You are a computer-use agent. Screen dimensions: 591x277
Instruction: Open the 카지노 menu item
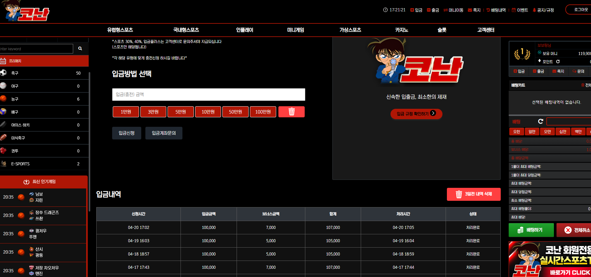[x=401, y=30]
